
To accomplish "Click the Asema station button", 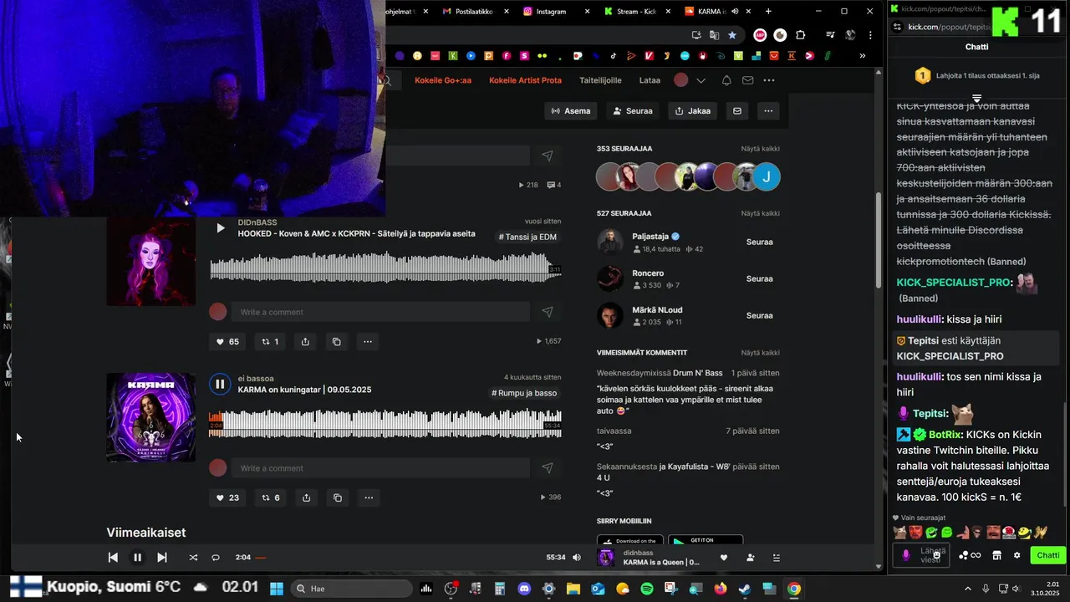I will (x=571, y=110).
